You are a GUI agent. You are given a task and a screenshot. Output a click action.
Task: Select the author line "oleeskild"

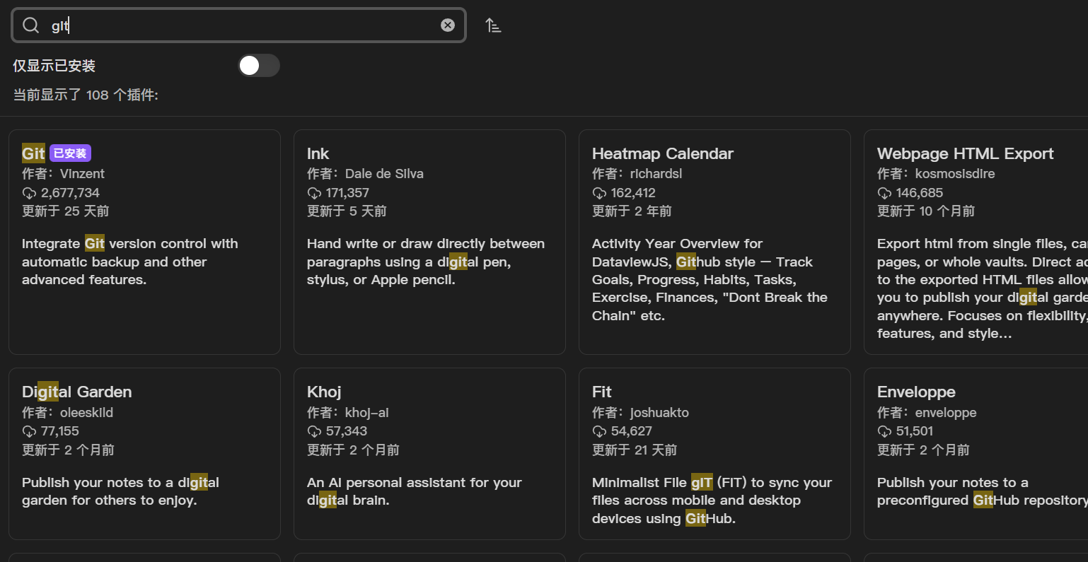(x=67, y=413)
